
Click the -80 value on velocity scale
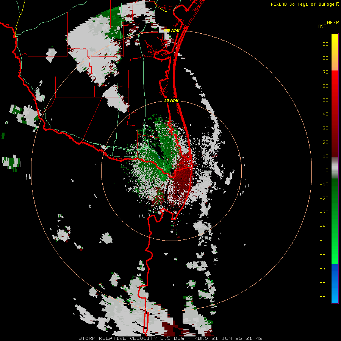point(324,283)
